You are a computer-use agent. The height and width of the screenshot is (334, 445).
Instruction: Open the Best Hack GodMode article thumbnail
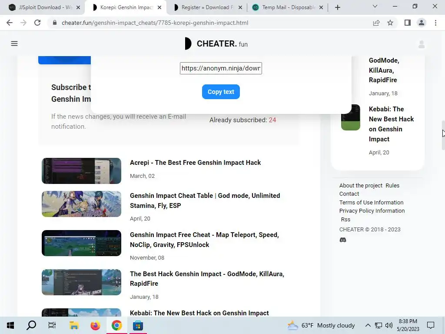[x=81, y=282]
